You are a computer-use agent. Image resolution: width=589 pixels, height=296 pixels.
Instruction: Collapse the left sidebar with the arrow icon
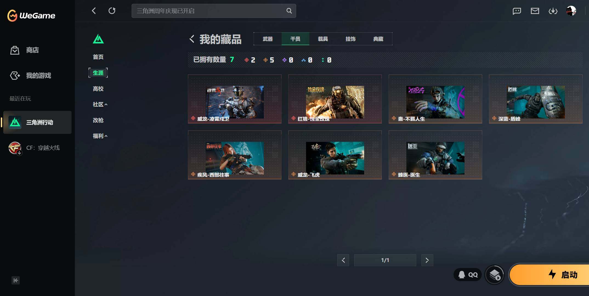click(x=16, y=280)
